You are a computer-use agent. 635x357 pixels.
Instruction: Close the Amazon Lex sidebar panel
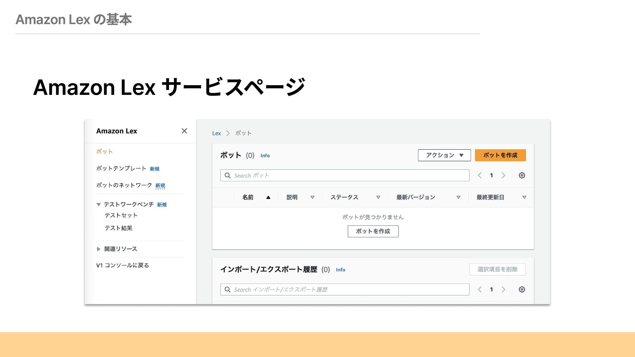184,131
